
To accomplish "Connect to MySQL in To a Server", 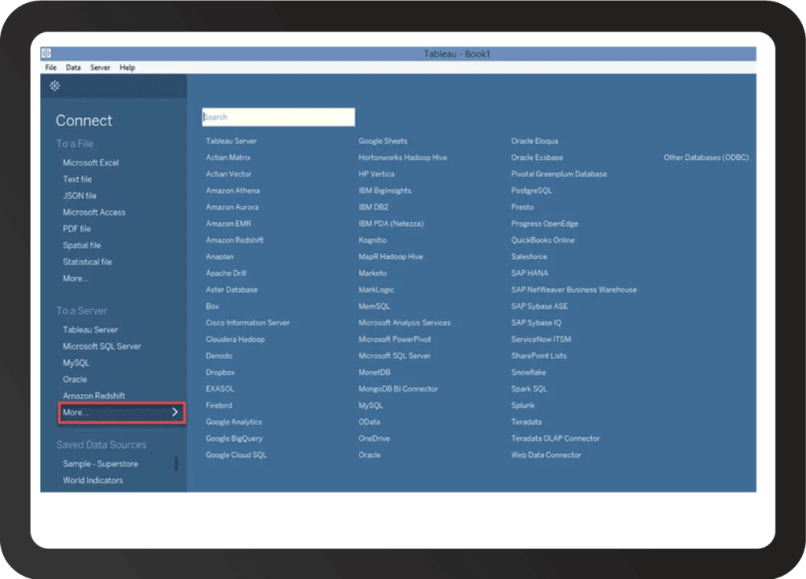I will pos(76,363).
